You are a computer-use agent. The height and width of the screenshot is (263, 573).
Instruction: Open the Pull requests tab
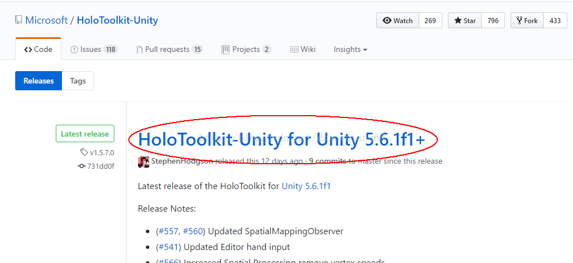coord(169,49)
